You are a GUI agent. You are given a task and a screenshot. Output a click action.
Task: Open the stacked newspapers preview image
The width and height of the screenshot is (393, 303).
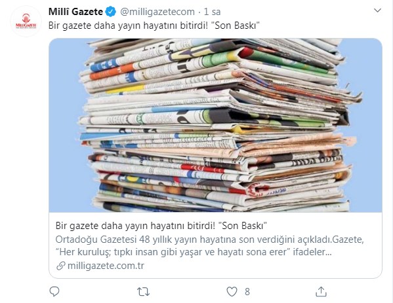pyautogui.click(x=216, y=125)
